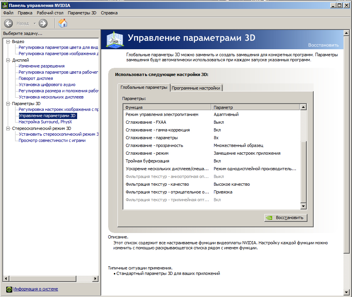Open Установка нескольких дисплеев task
Viewport: 352px width, 297px height.
click(51, 97)
